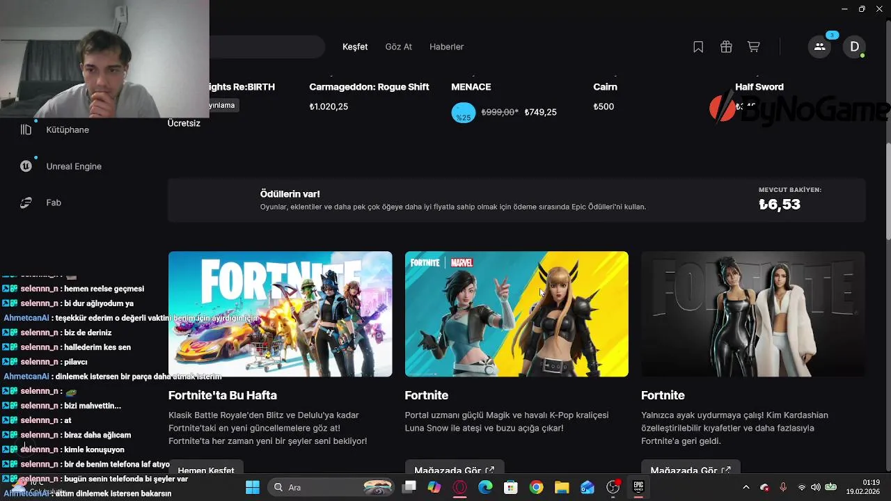Open the battery tray icon

point(830,487)
